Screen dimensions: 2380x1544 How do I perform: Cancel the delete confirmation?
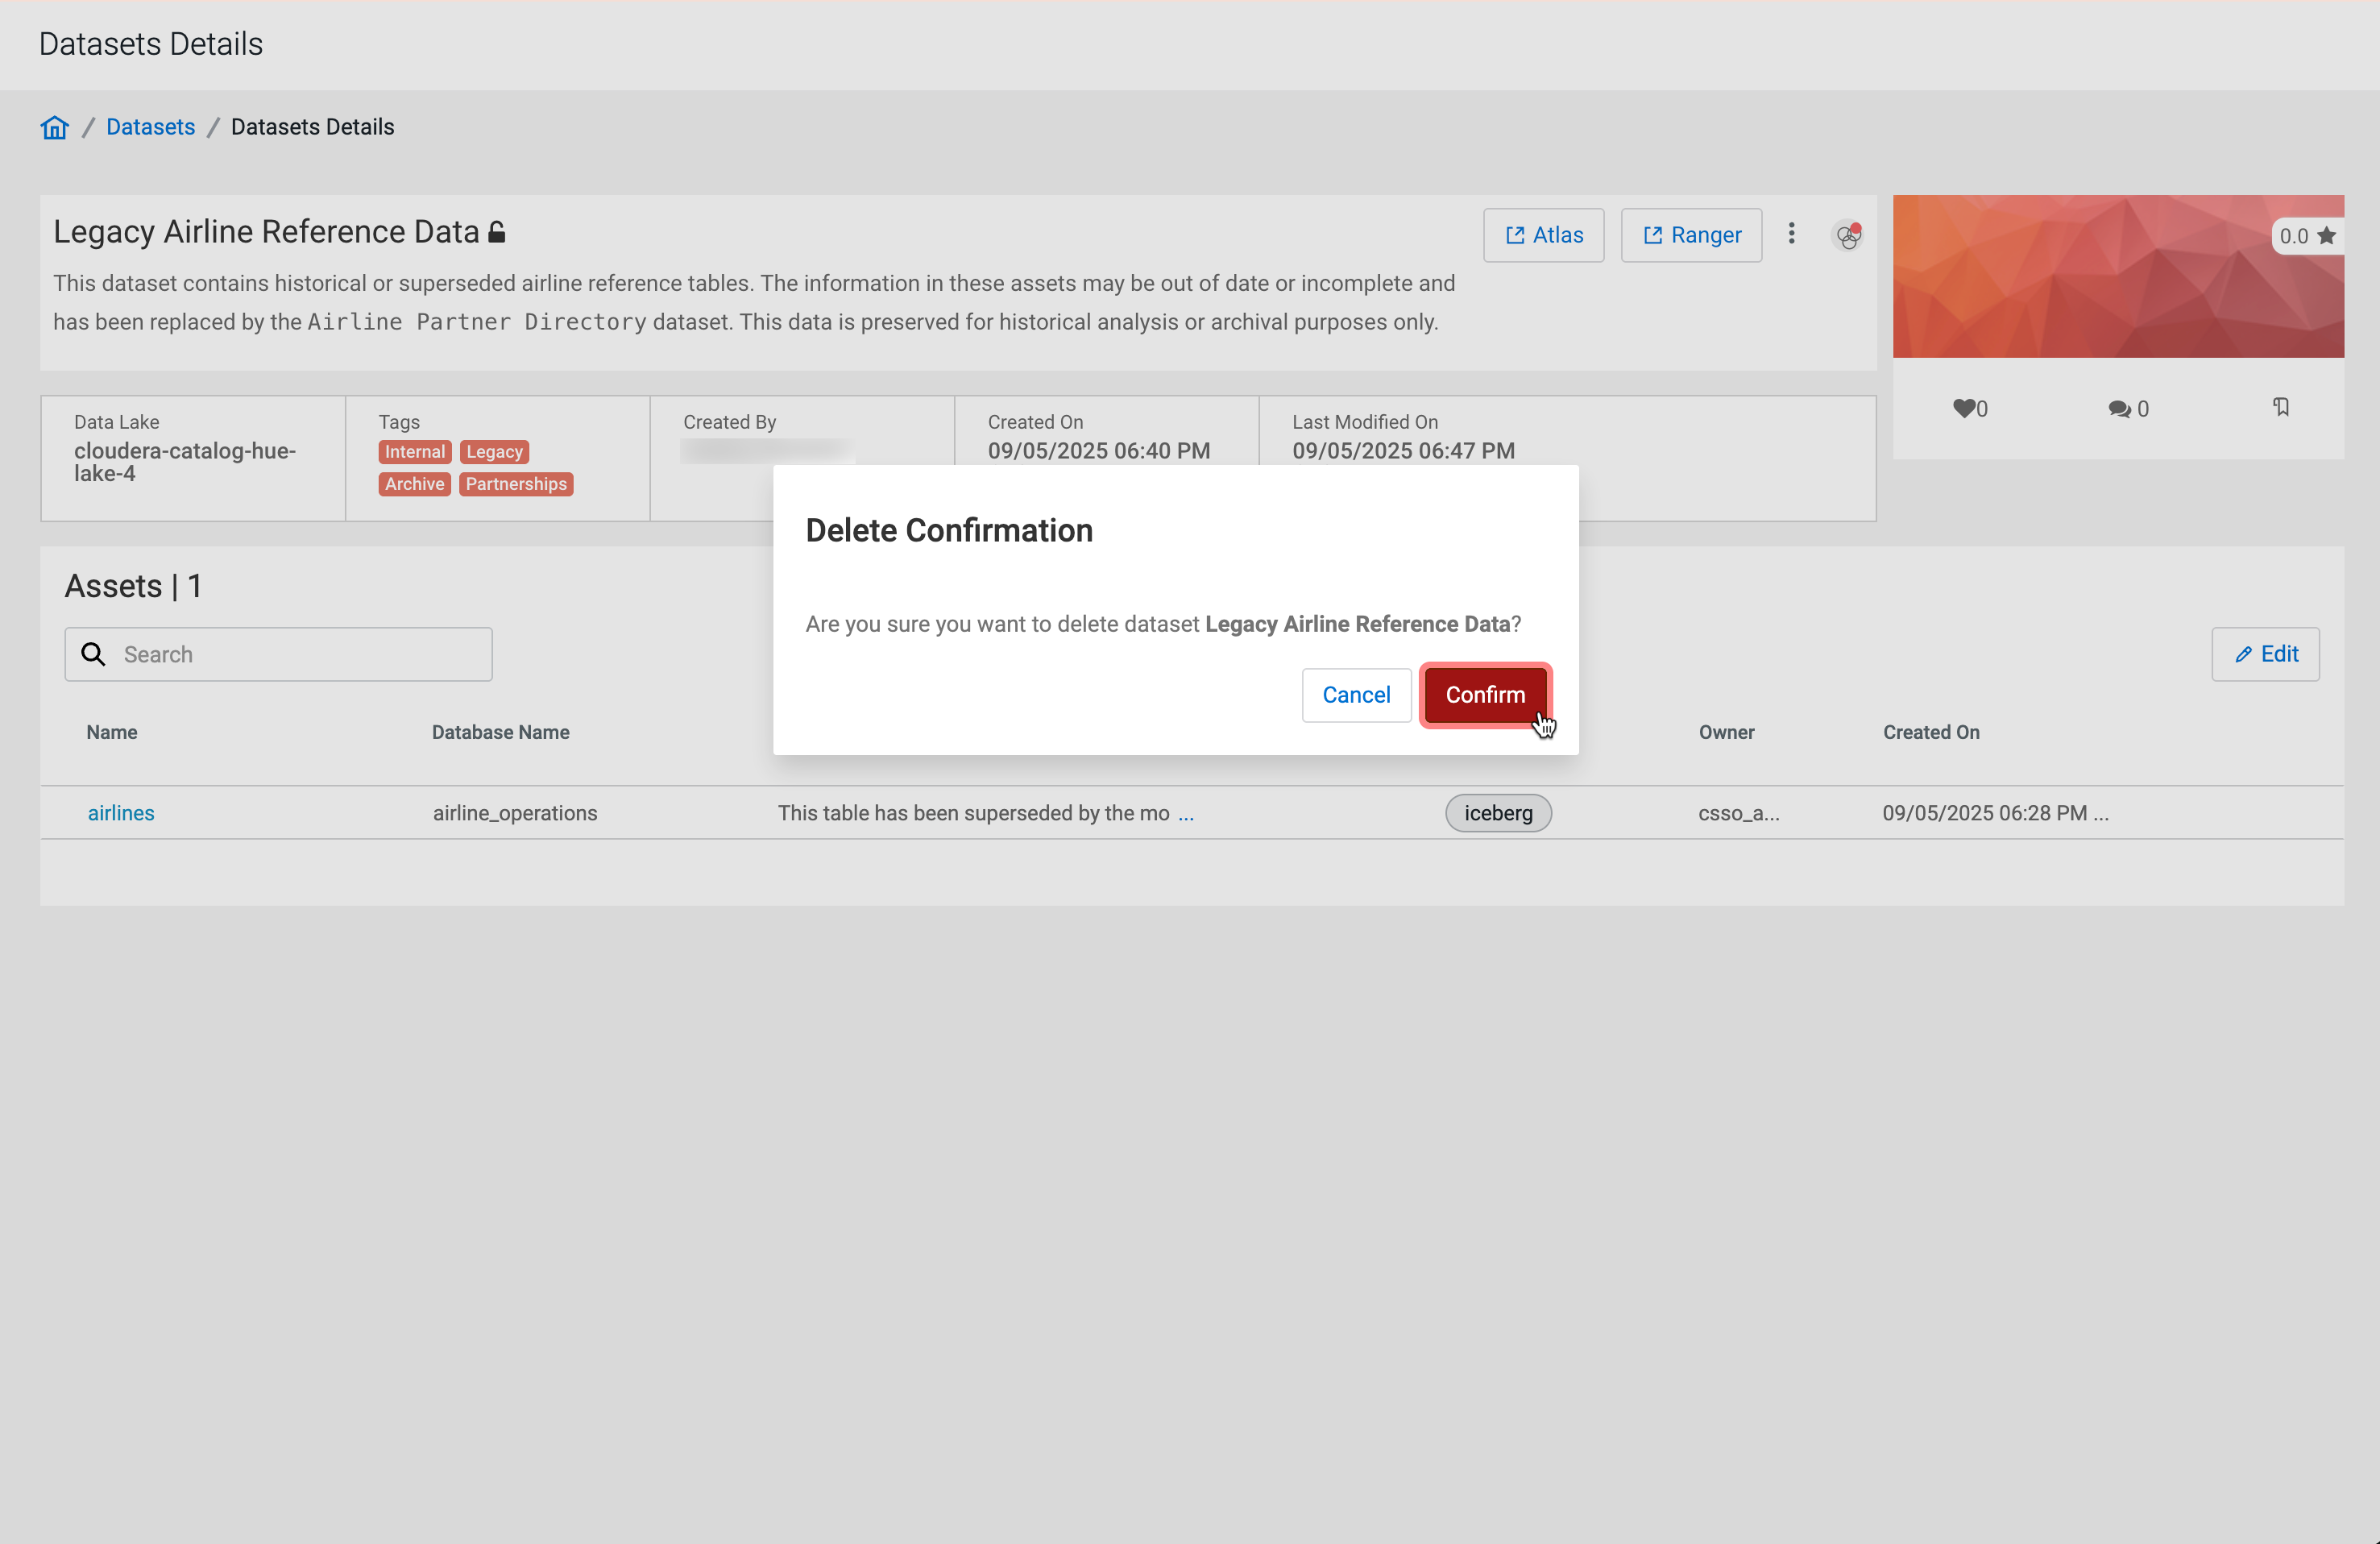[1355, 695]
